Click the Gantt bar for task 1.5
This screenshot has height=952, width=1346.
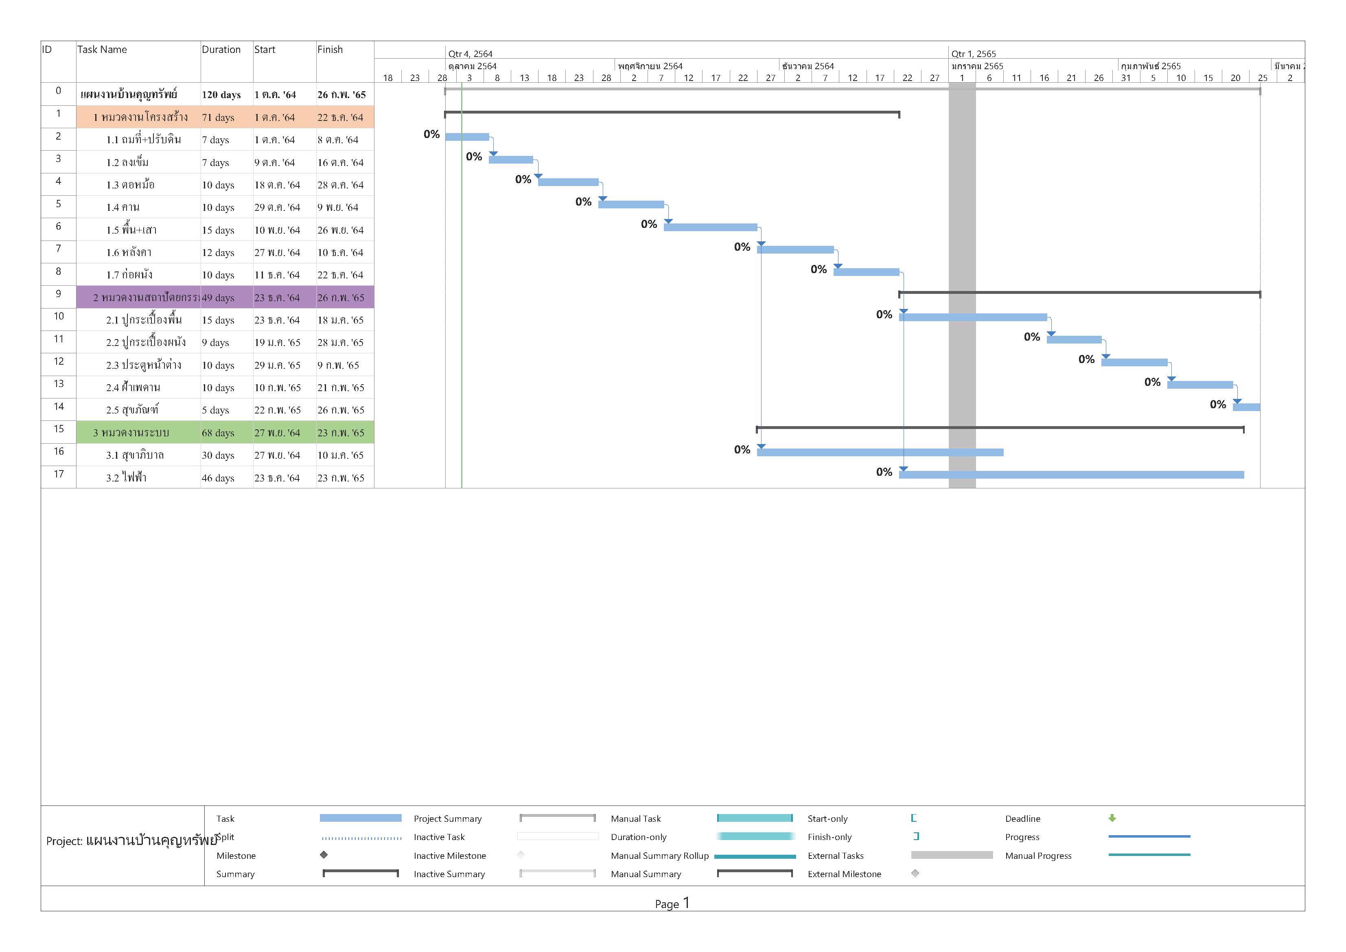[x=710, y=228]
